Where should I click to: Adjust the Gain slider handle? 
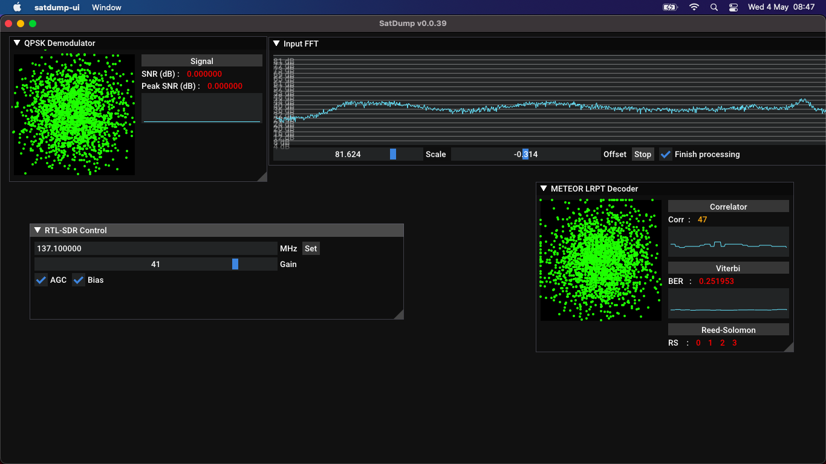pyautogui.click(x=235, y=264)
